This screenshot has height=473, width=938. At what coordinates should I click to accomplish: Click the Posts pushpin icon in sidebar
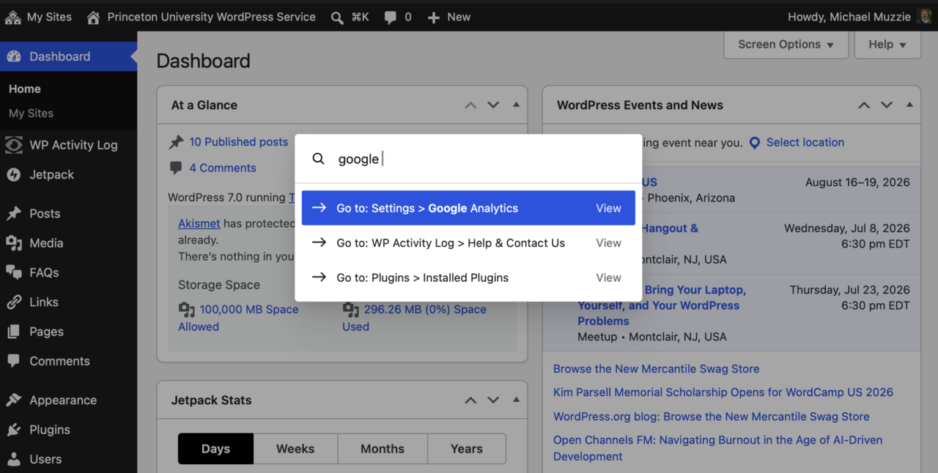(13, 213)
